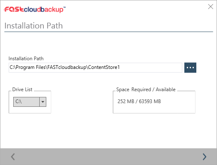Screen dimensions: 217x165
Task: Click the Installation Path page heading
Action: pos(33,26)
